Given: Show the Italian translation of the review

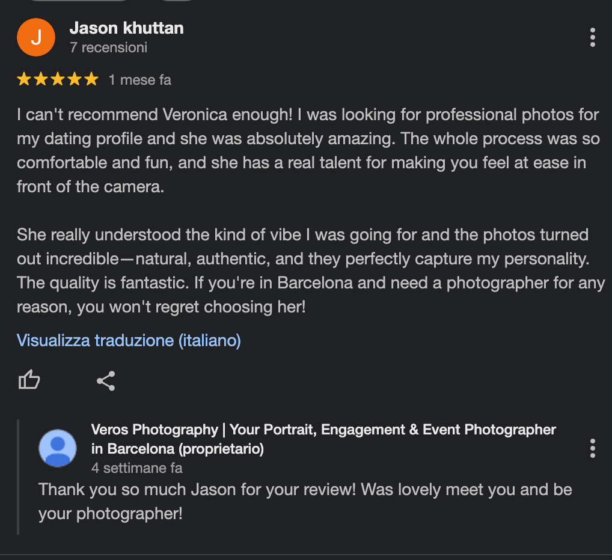Looking at the screenshot, I should [x=129, y=341].
